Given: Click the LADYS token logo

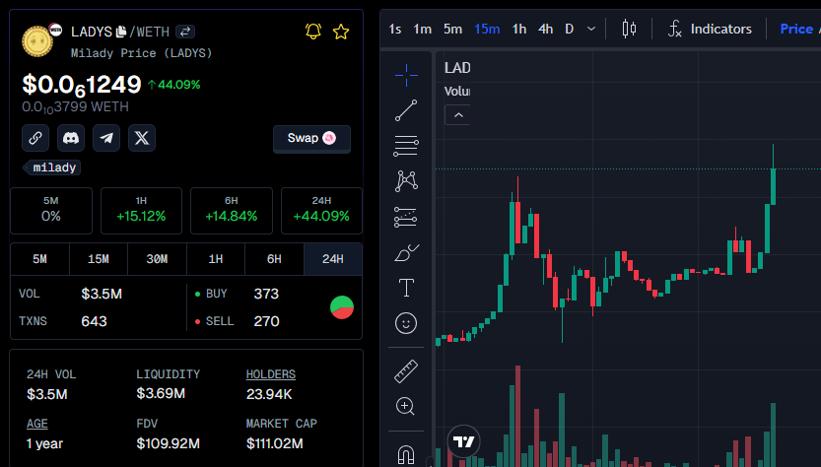Looking at the screenshot, I should tap(37, 41).
